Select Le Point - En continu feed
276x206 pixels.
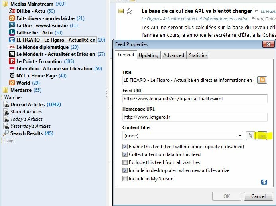[39, 61]
